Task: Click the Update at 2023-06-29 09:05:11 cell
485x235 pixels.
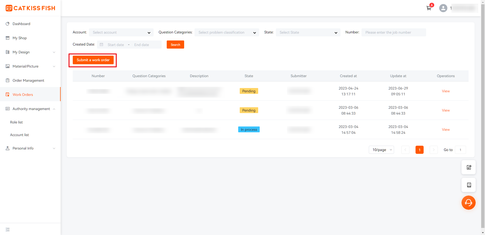Action: 398,91
